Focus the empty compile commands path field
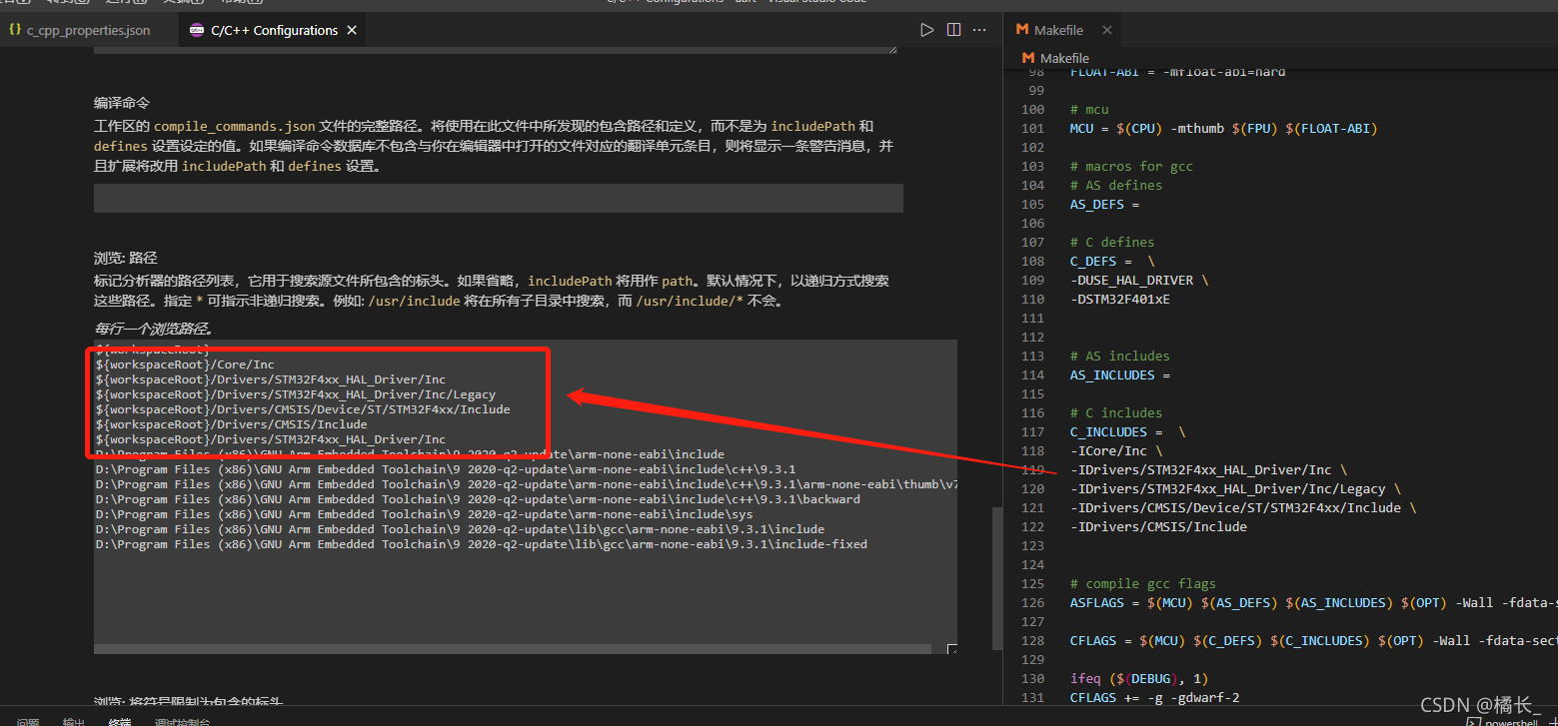This screenshot has width=1558, height=726. 499,198
